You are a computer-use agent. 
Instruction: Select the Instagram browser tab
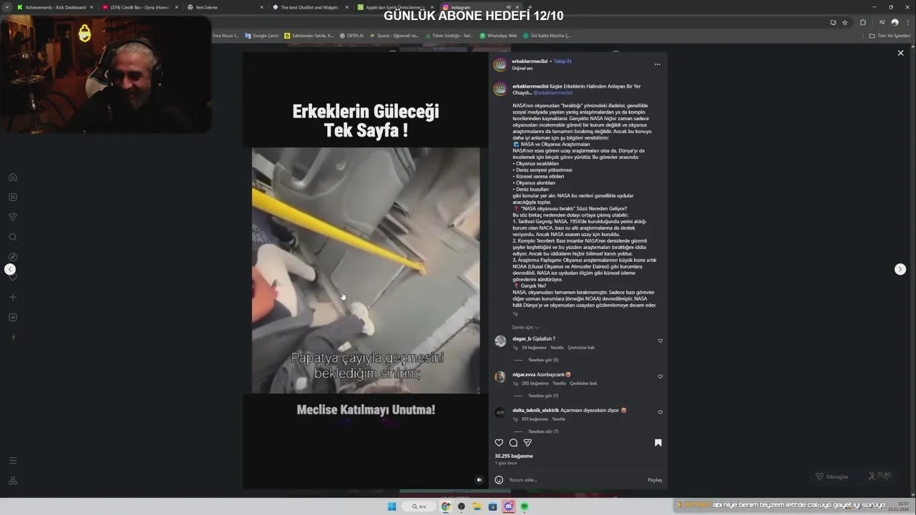[x=480, y=7]
